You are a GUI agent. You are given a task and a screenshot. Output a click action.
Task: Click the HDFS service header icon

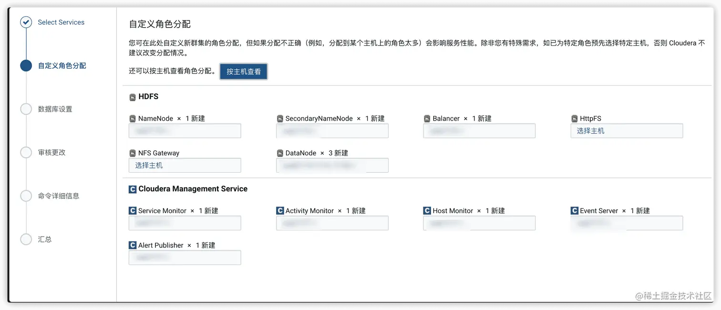[x=133, y=97]
